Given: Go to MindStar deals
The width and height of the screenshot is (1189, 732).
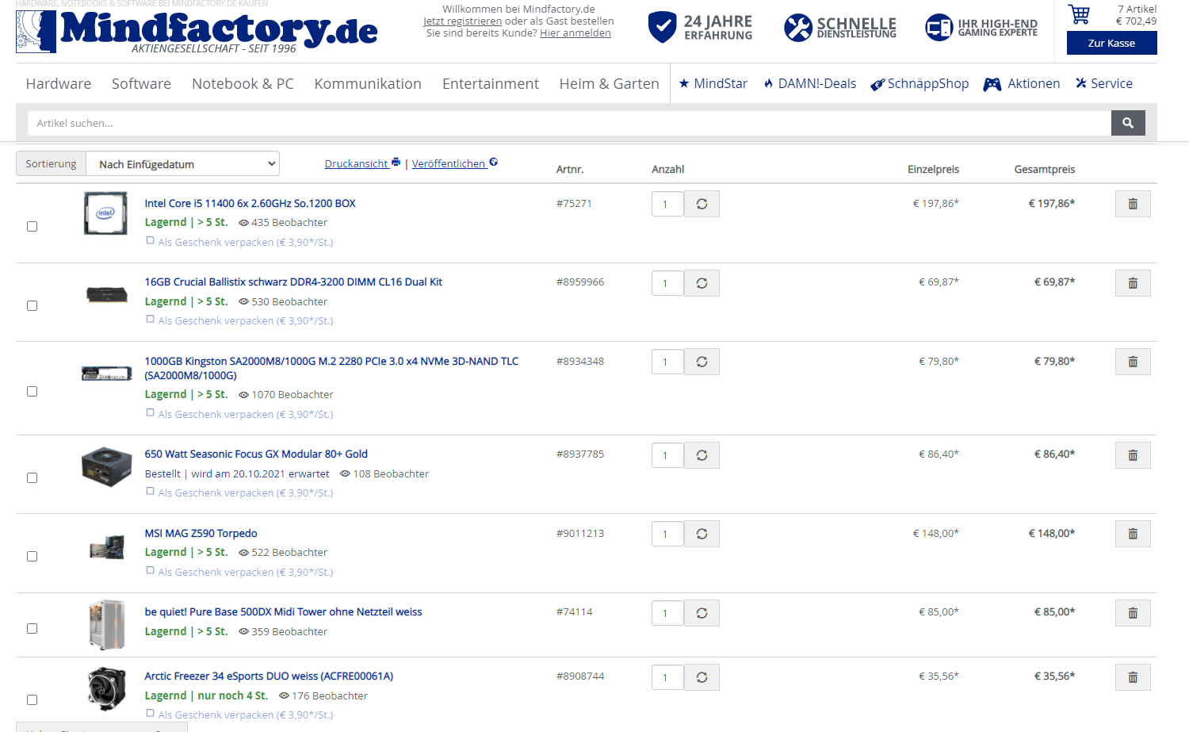Looking at the screenshot, I should tap(713, 83).
